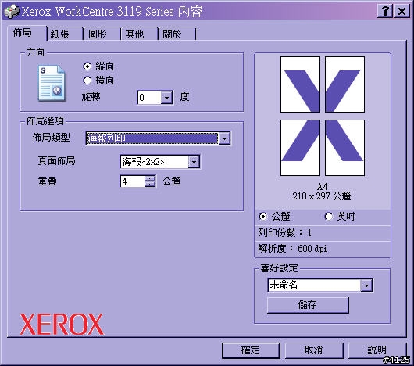Click the XEROX logo
This screenshot has height=366, width=414.
(x=62, y=325)
